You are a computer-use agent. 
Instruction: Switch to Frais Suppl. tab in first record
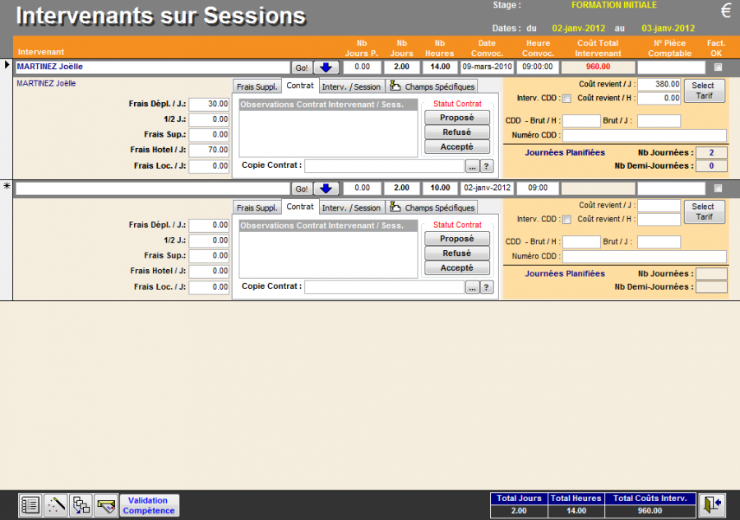tap(257, 86)
